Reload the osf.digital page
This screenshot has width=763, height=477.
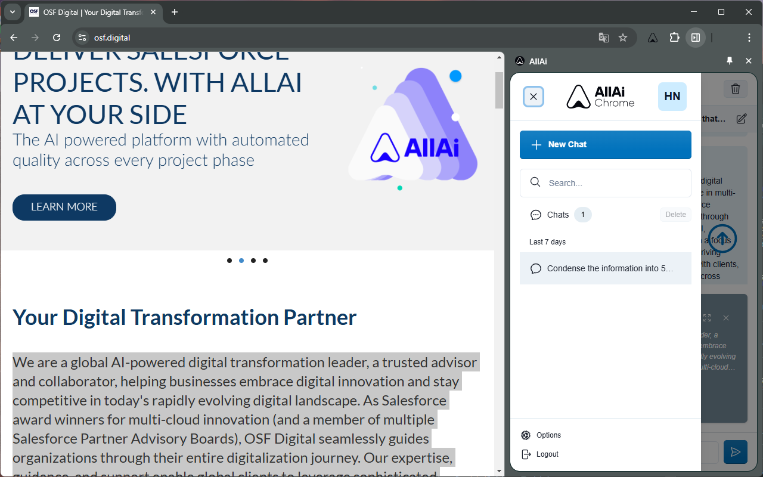coord(57,38)
